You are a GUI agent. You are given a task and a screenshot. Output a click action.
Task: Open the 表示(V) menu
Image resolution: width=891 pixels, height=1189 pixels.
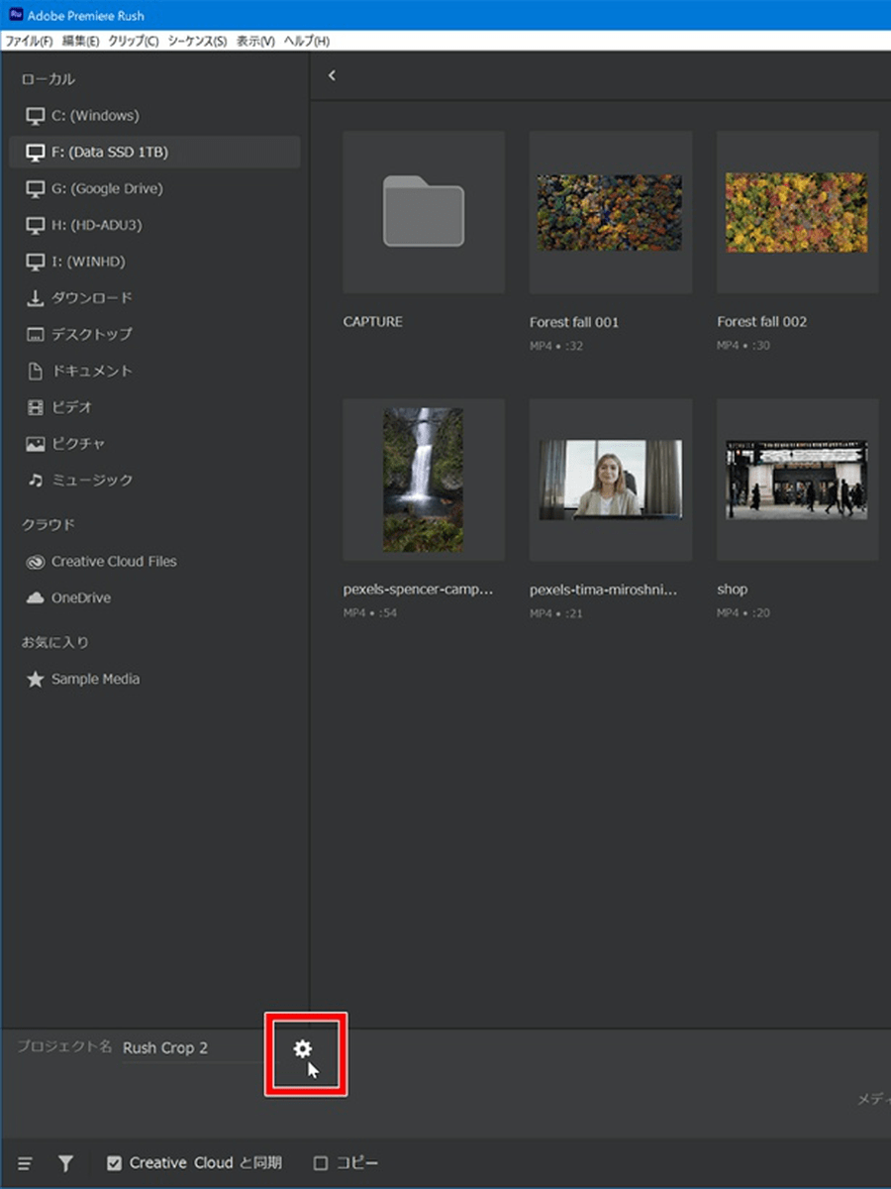tap(255, 42)
